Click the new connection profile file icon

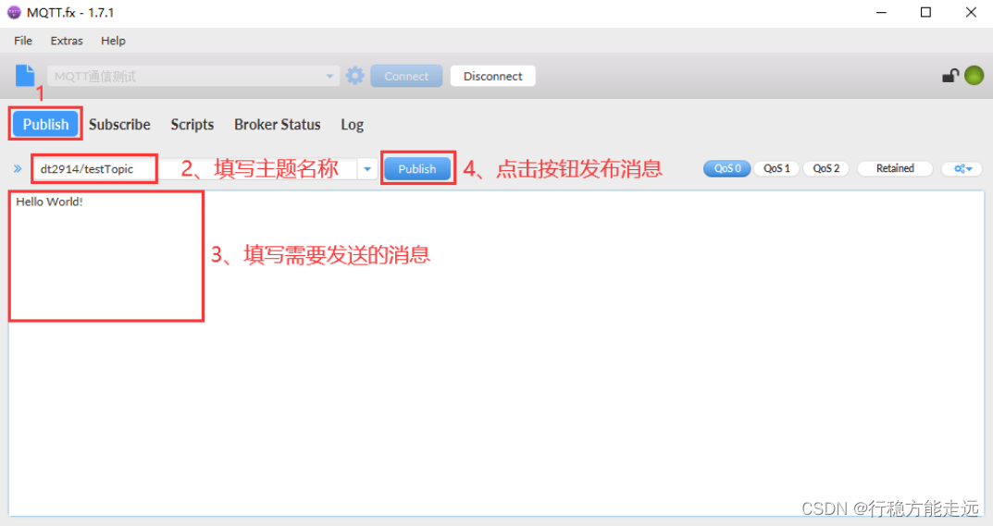(25, 75)
